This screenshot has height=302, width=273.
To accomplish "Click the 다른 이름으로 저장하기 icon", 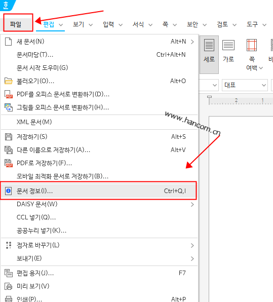I will pyautogui.click(x=9, y=150).
